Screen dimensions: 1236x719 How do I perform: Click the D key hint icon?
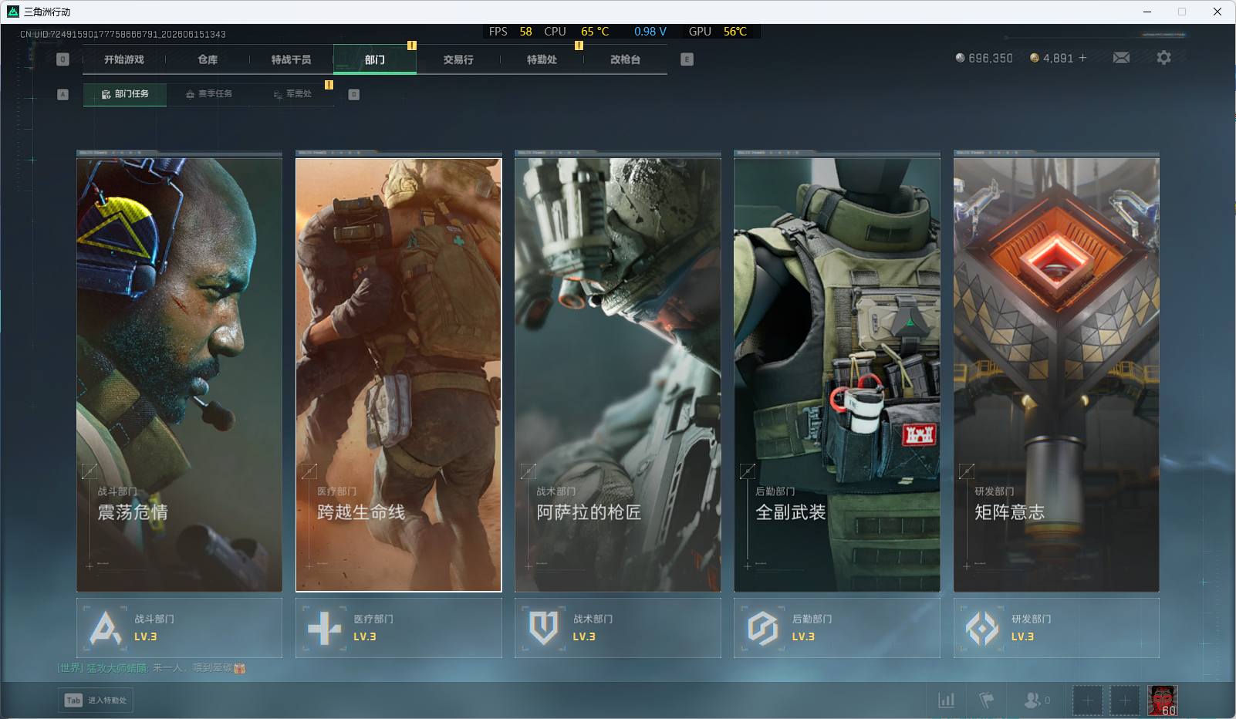click(354, 94)
